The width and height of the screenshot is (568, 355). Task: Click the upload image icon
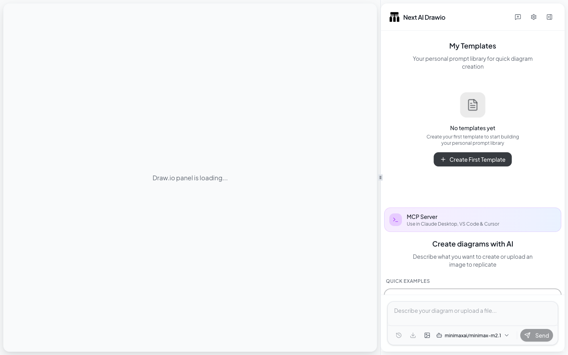pyautogui.click(x=427, y=335)
